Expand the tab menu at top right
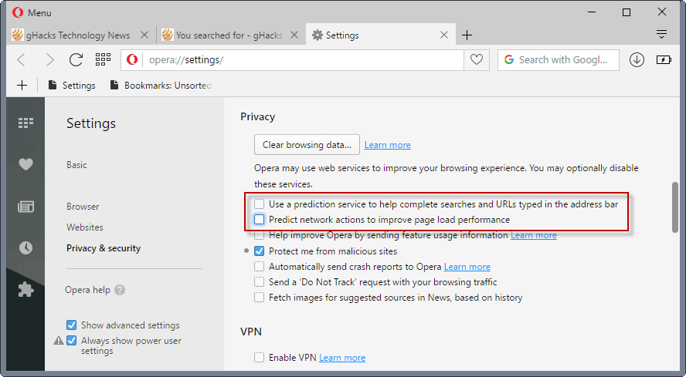This screenshot has height=377, width=686. (662, 34)
